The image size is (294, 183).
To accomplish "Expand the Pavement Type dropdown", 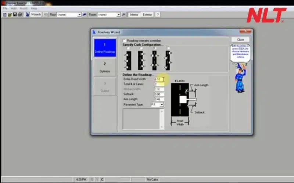I will click(162, 105).
